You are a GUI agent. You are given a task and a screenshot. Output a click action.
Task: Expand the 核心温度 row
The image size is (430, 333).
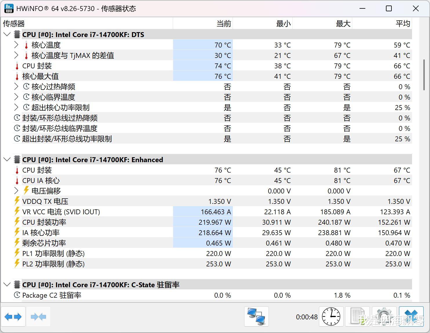16,45
